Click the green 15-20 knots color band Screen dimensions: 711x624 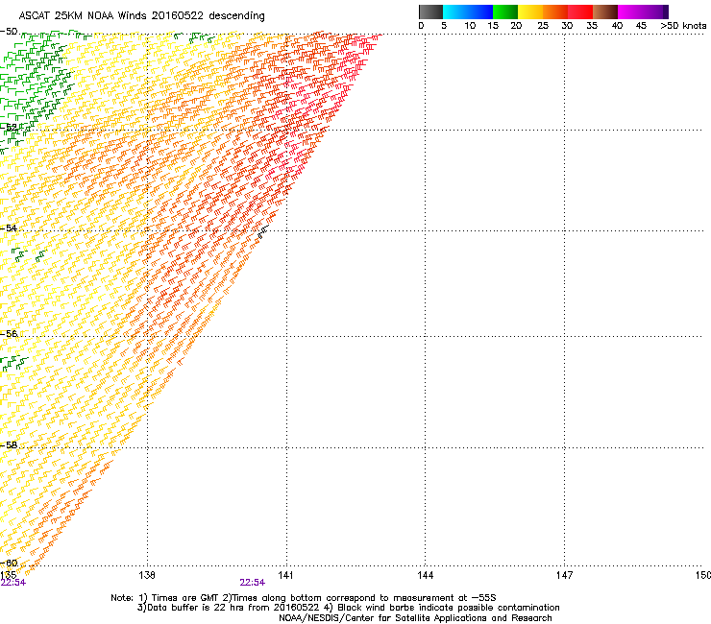coord(505,12)
